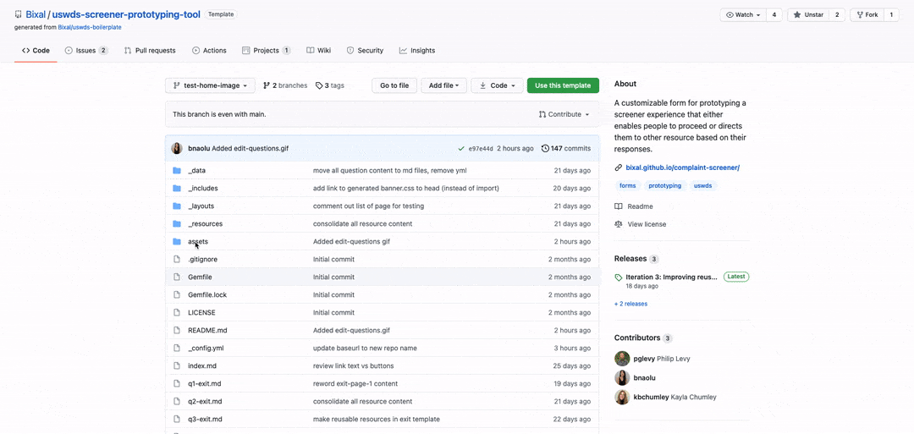
Task: Open the Code download dropdown
Action: pyautogui.click(x=498, y=85)
